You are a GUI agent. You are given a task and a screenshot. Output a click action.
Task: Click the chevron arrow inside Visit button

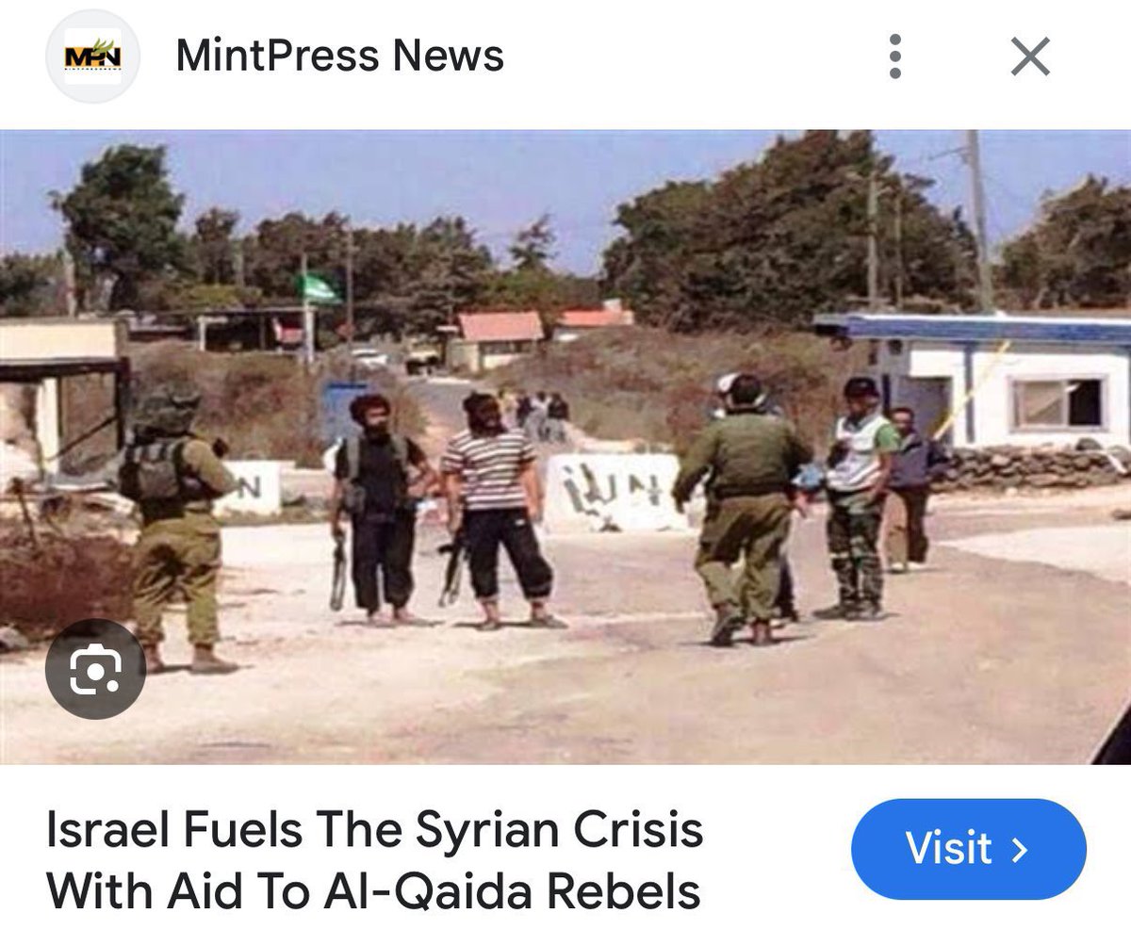click(1019, 849)
